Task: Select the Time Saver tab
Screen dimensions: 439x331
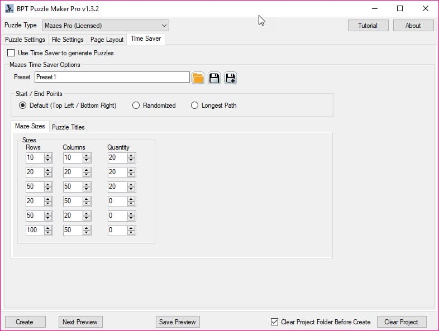Action: [146, 39]
